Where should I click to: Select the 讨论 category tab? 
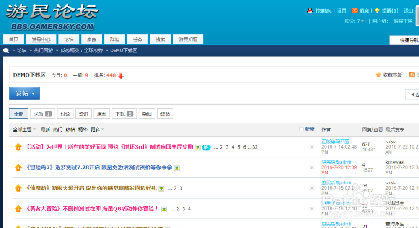tap(65, 114)
